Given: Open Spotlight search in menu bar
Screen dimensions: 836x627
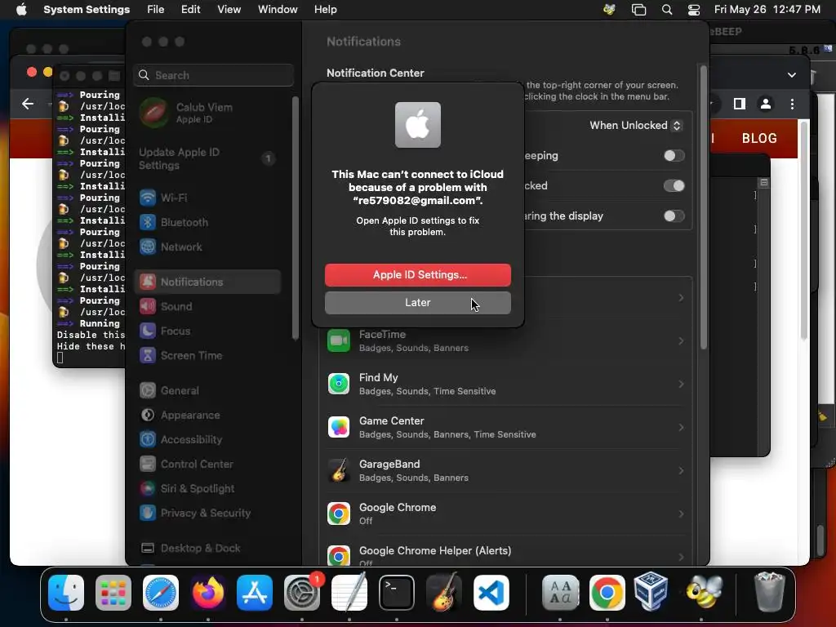Looking at the screenshot, I should click(666, 10).
